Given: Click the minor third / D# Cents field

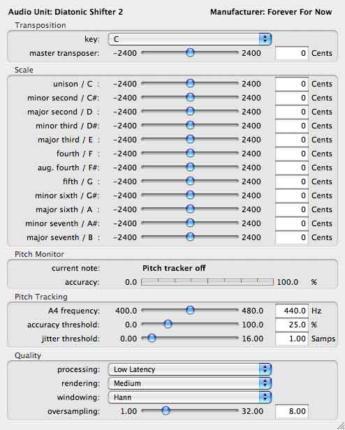Looking at the screenshot, I should tap(292, 126).
